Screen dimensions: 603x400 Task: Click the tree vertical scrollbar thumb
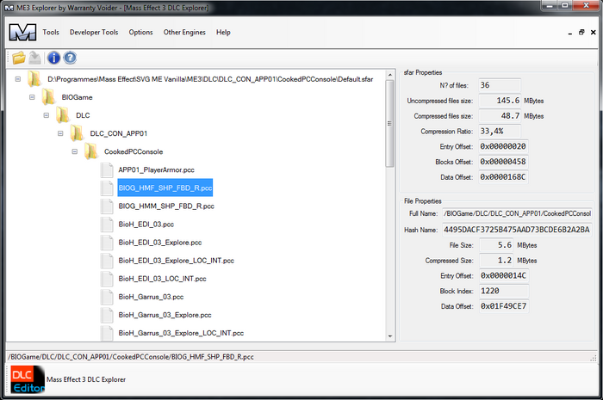pyautogui.click(x=390, y=123)
